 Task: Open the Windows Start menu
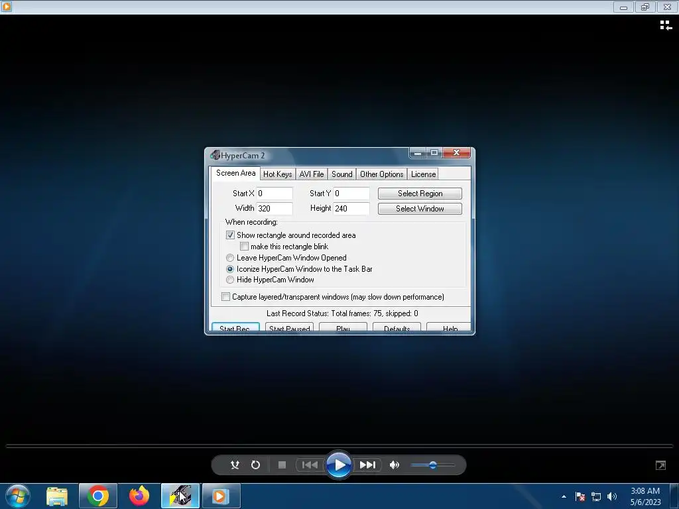click(x=18, y=496)
